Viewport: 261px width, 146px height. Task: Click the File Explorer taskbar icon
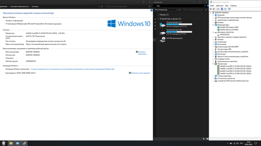pos(11,143)
